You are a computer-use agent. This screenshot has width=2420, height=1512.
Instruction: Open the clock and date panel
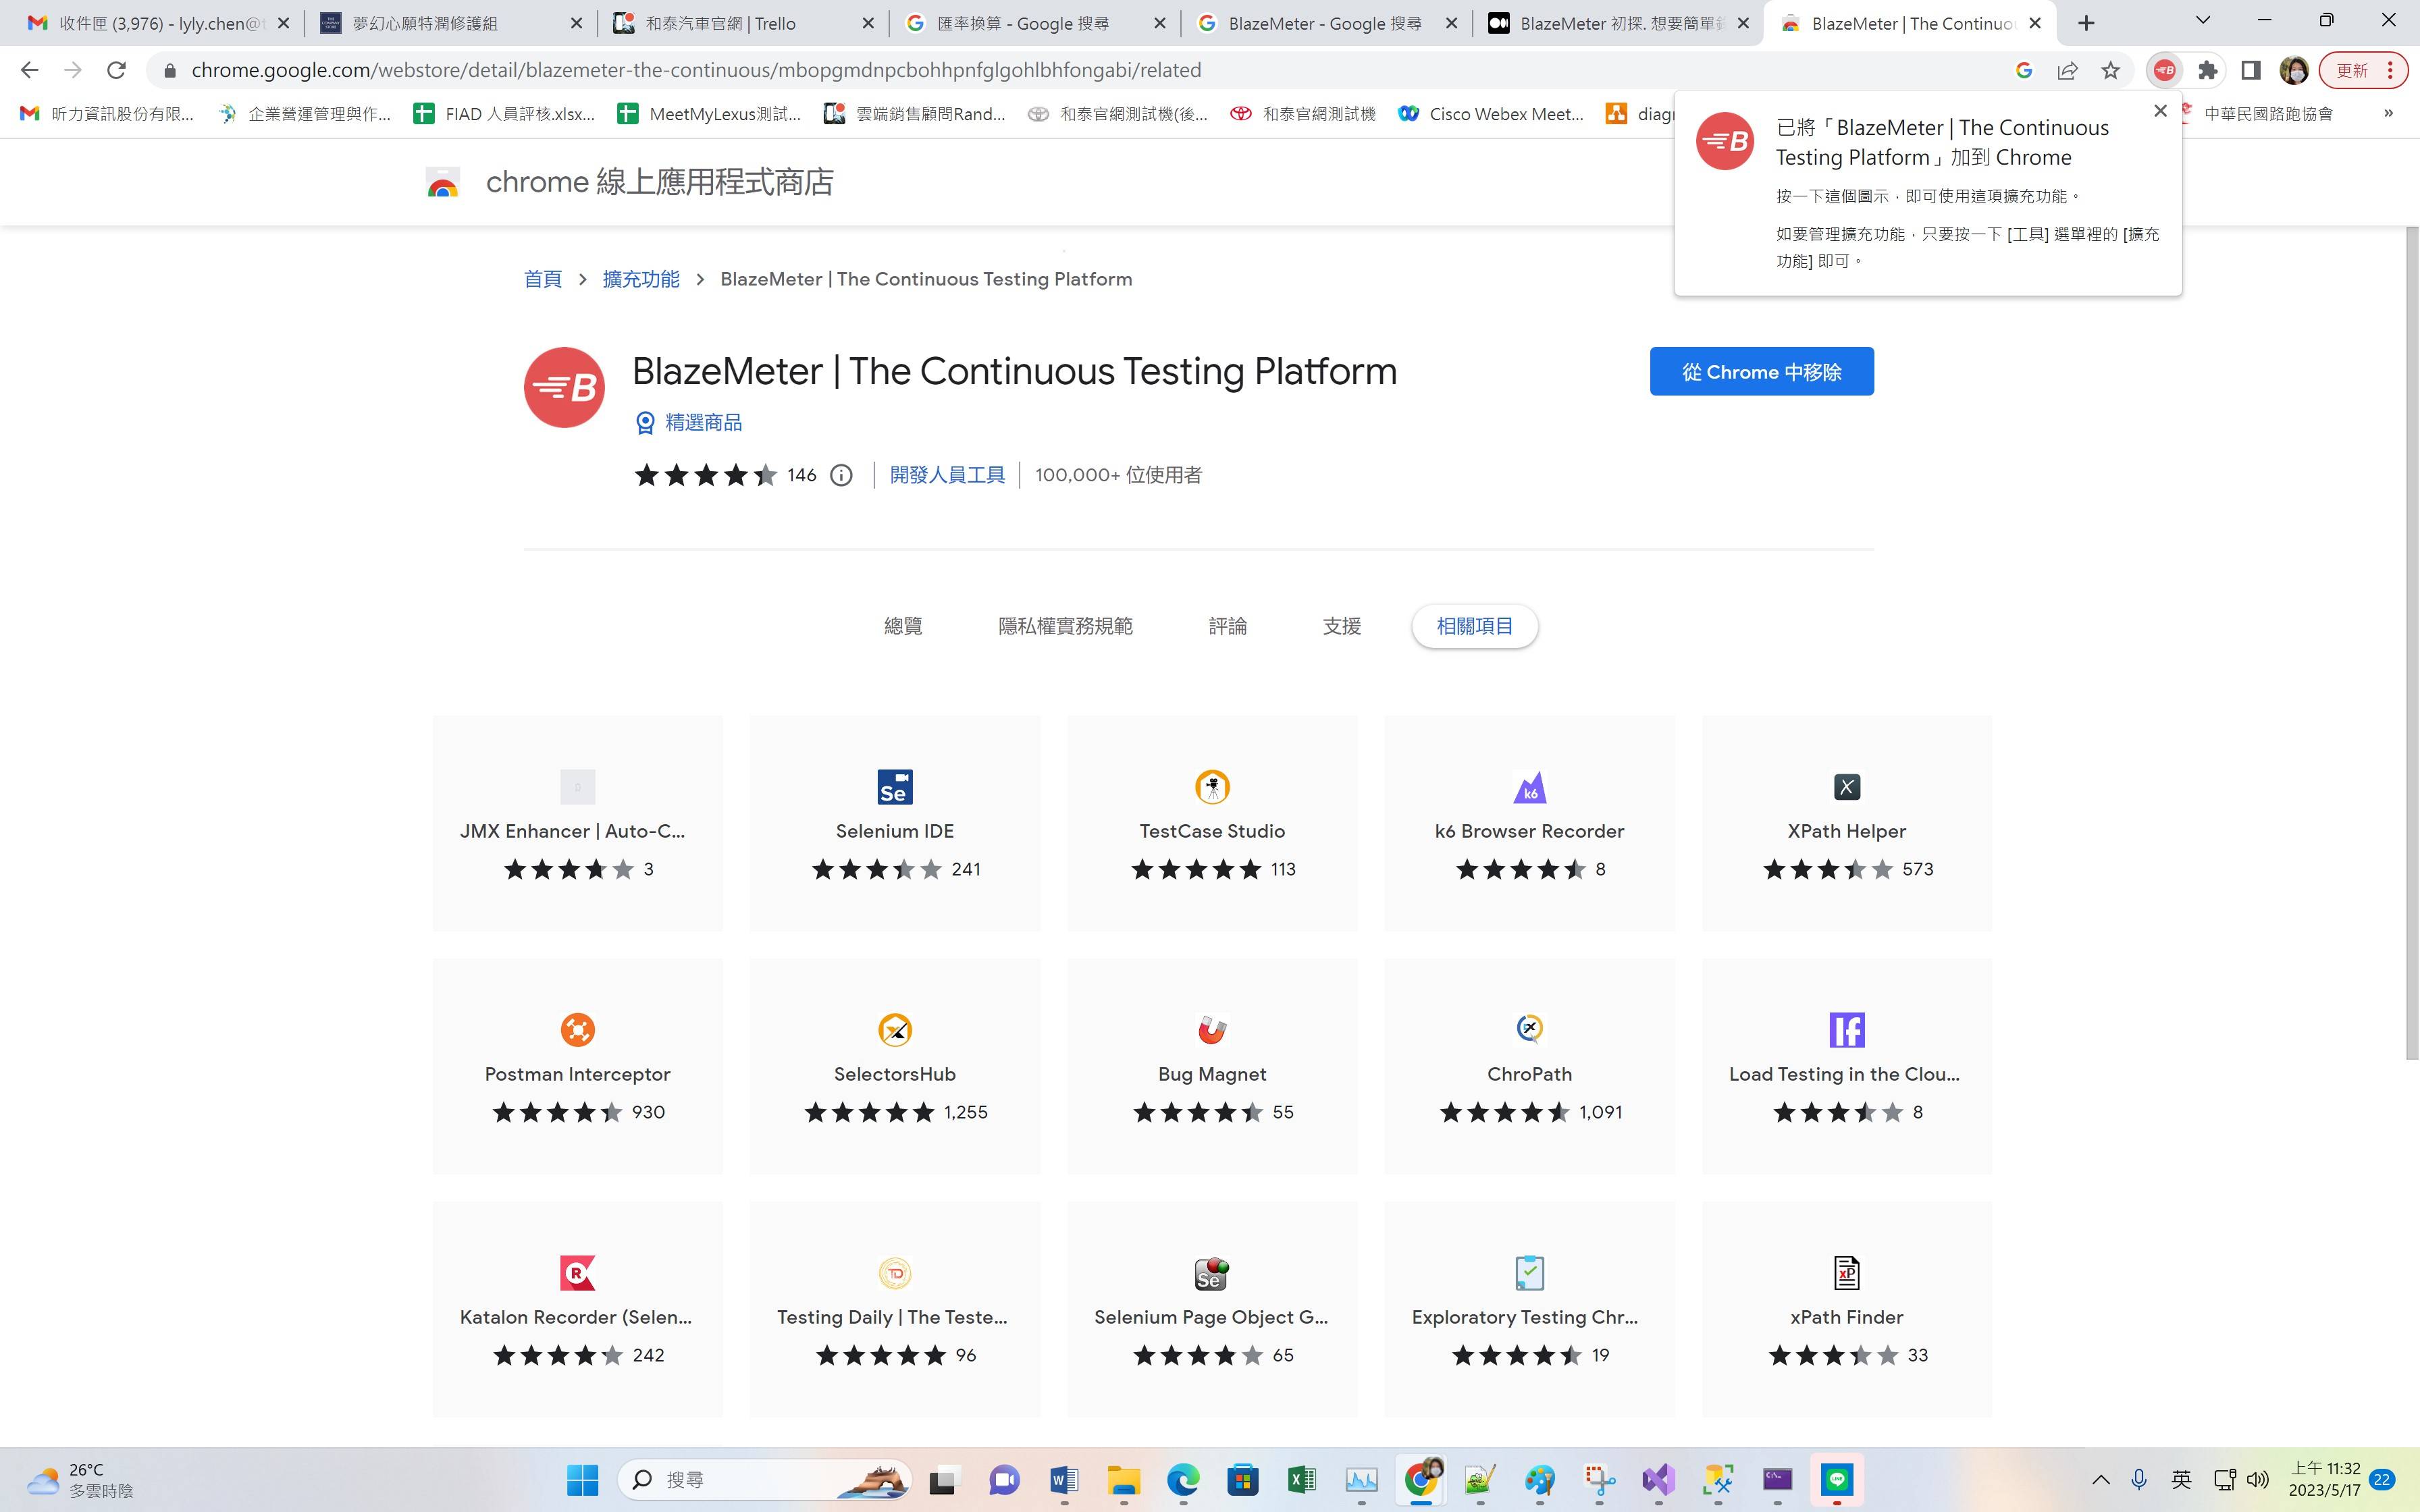[x=2324, y=1480]
